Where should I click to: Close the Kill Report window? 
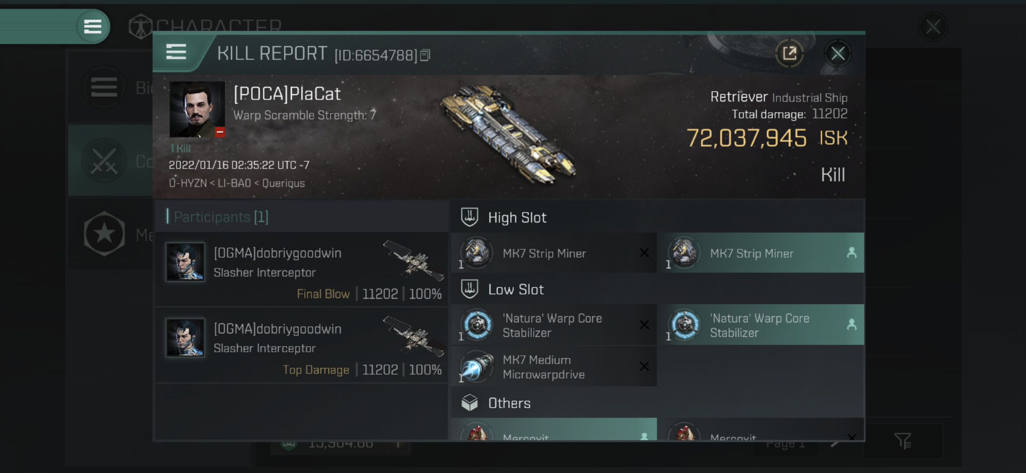pos(837,54)
